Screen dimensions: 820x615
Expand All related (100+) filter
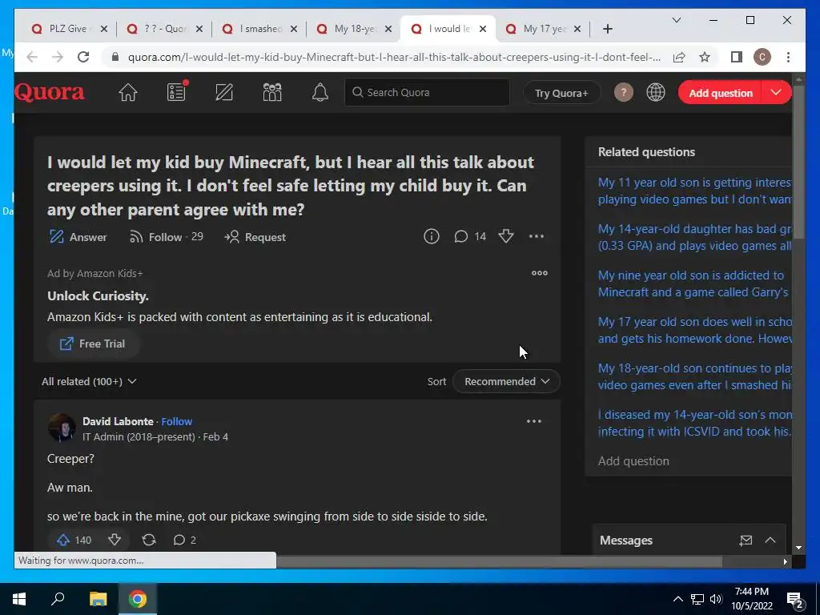89,381
